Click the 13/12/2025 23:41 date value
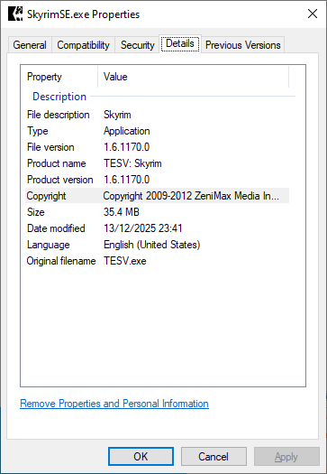Image resolution: width=327 pixels, height=474 pixels. click(x=143, y=228)
